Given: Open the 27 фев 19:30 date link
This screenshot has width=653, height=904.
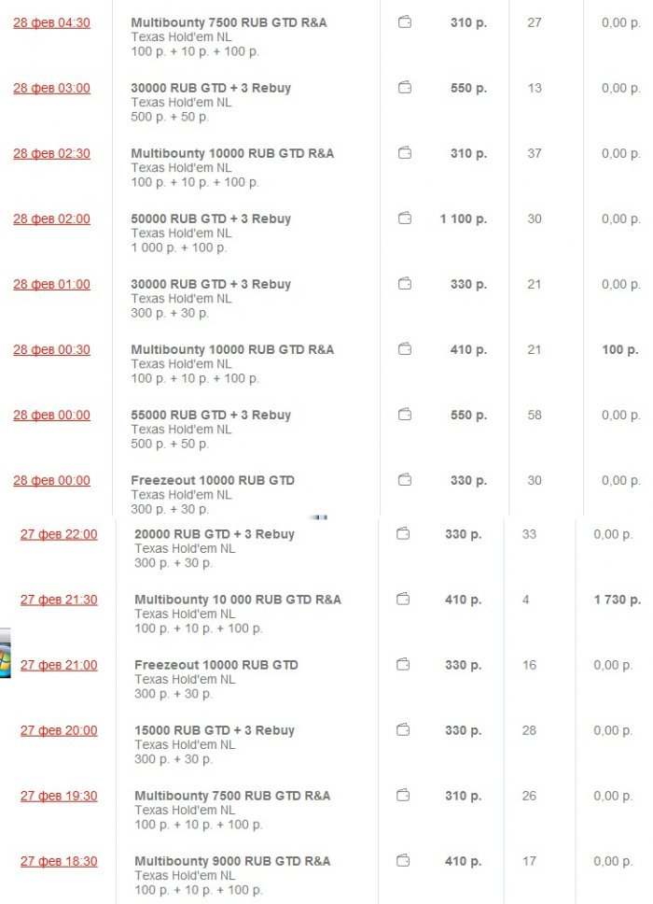Looking at the screenshot, I should point(59,796).
